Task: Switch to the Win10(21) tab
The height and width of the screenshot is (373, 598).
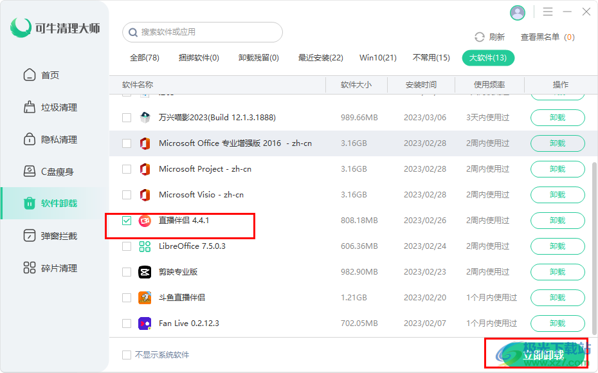Action: point(378,58)
